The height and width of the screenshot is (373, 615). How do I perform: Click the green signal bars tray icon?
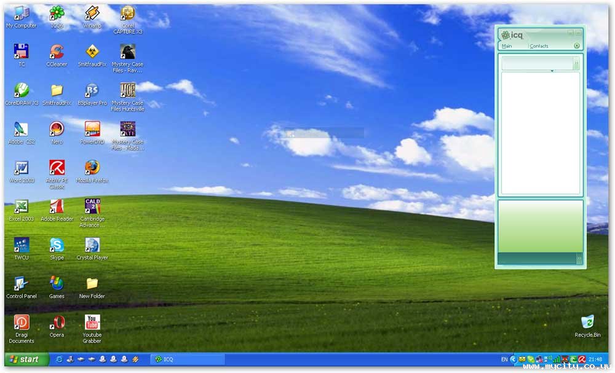tap(556, 359)
